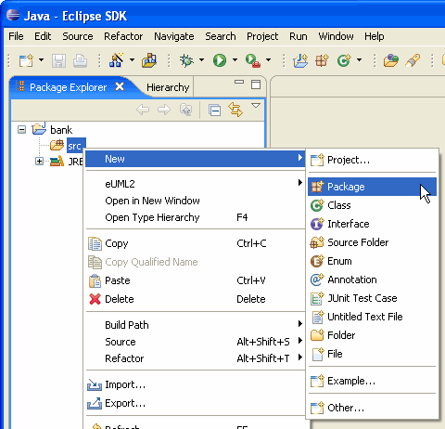Select Project... in the New submenu
445x429 pixels.
coord(372,160)
